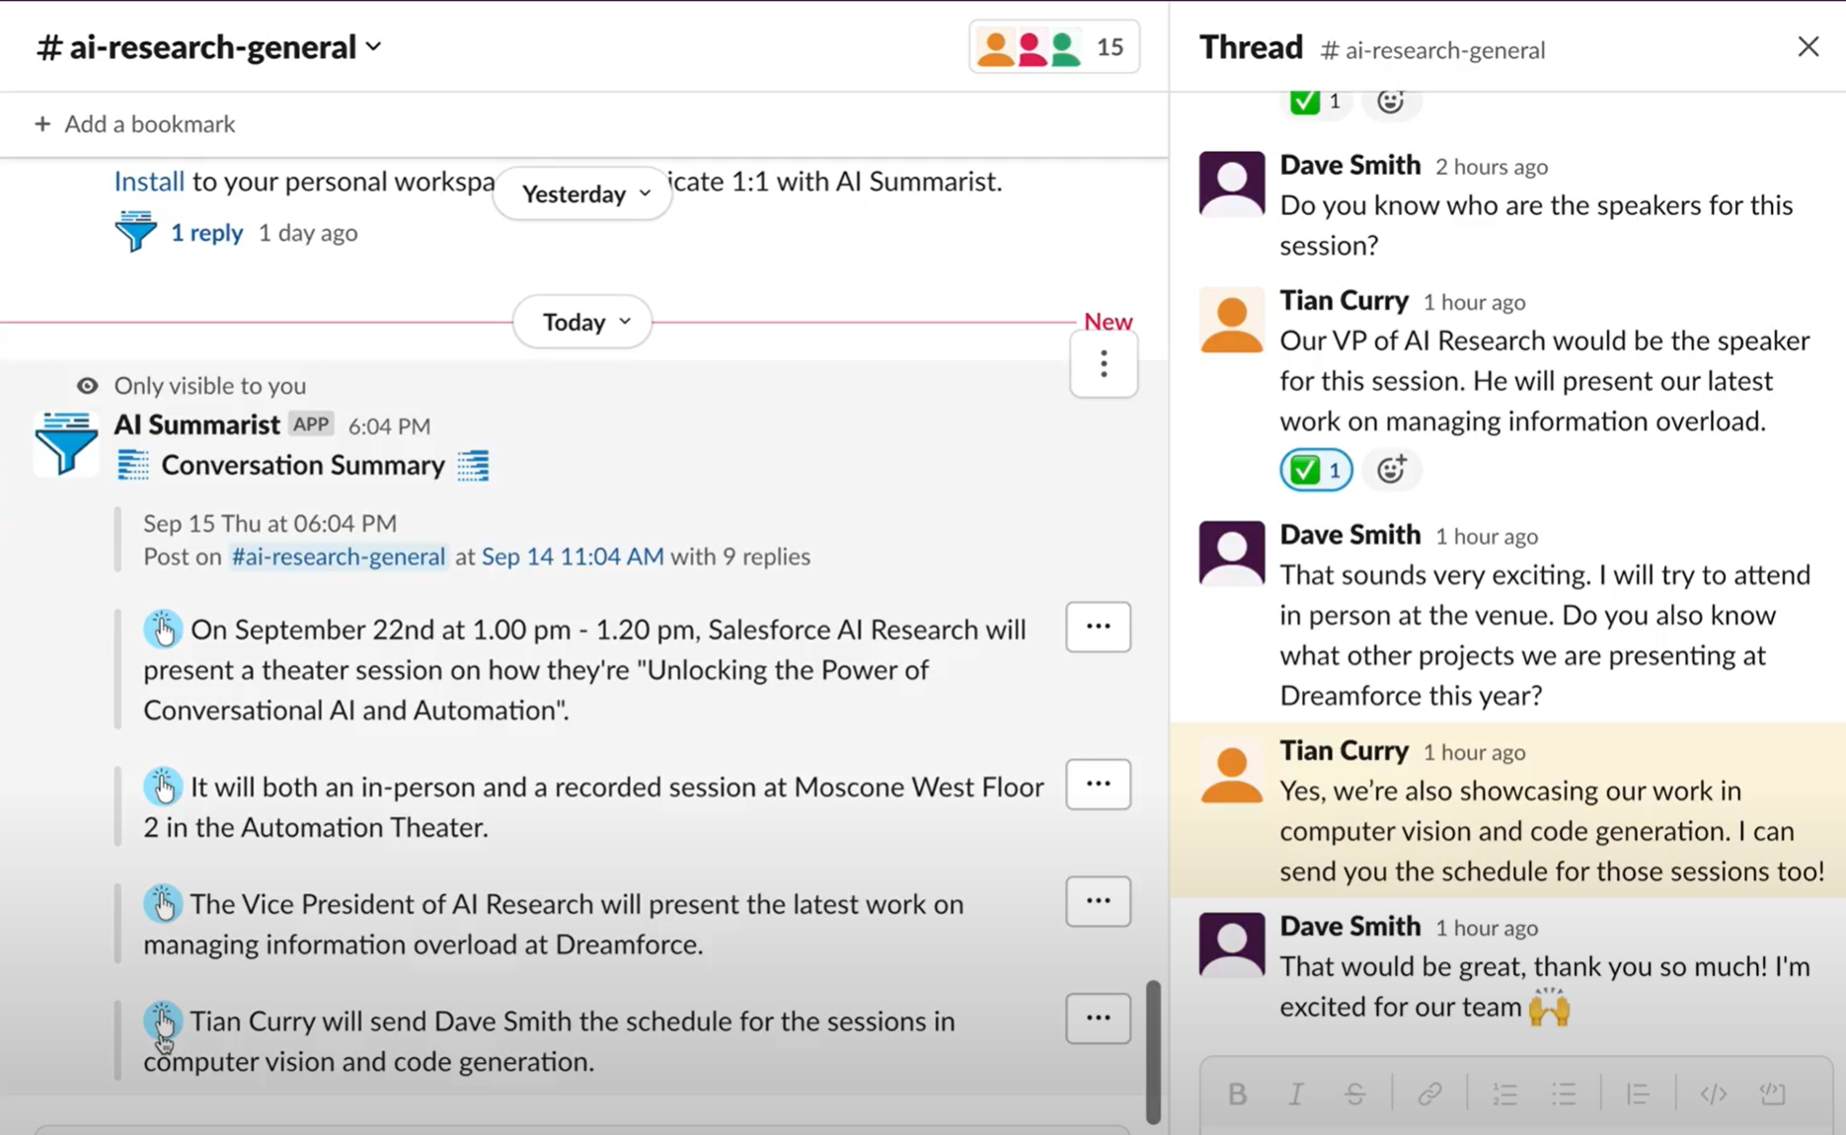Expand the Today date dropdown
The height and width of the screenshot is (1135, 1846).
584,322
